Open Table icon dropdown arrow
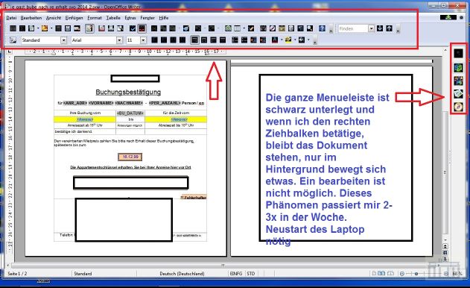 pos(244,28)
